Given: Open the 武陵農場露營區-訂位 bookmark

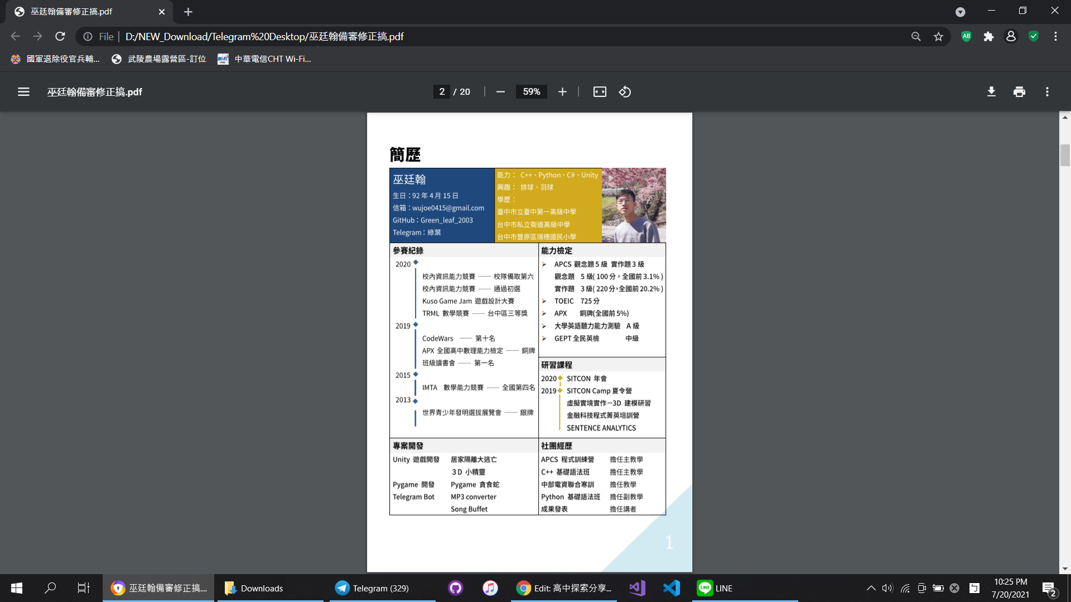Looking at the screenshot, I should click(x=159, y=59).
